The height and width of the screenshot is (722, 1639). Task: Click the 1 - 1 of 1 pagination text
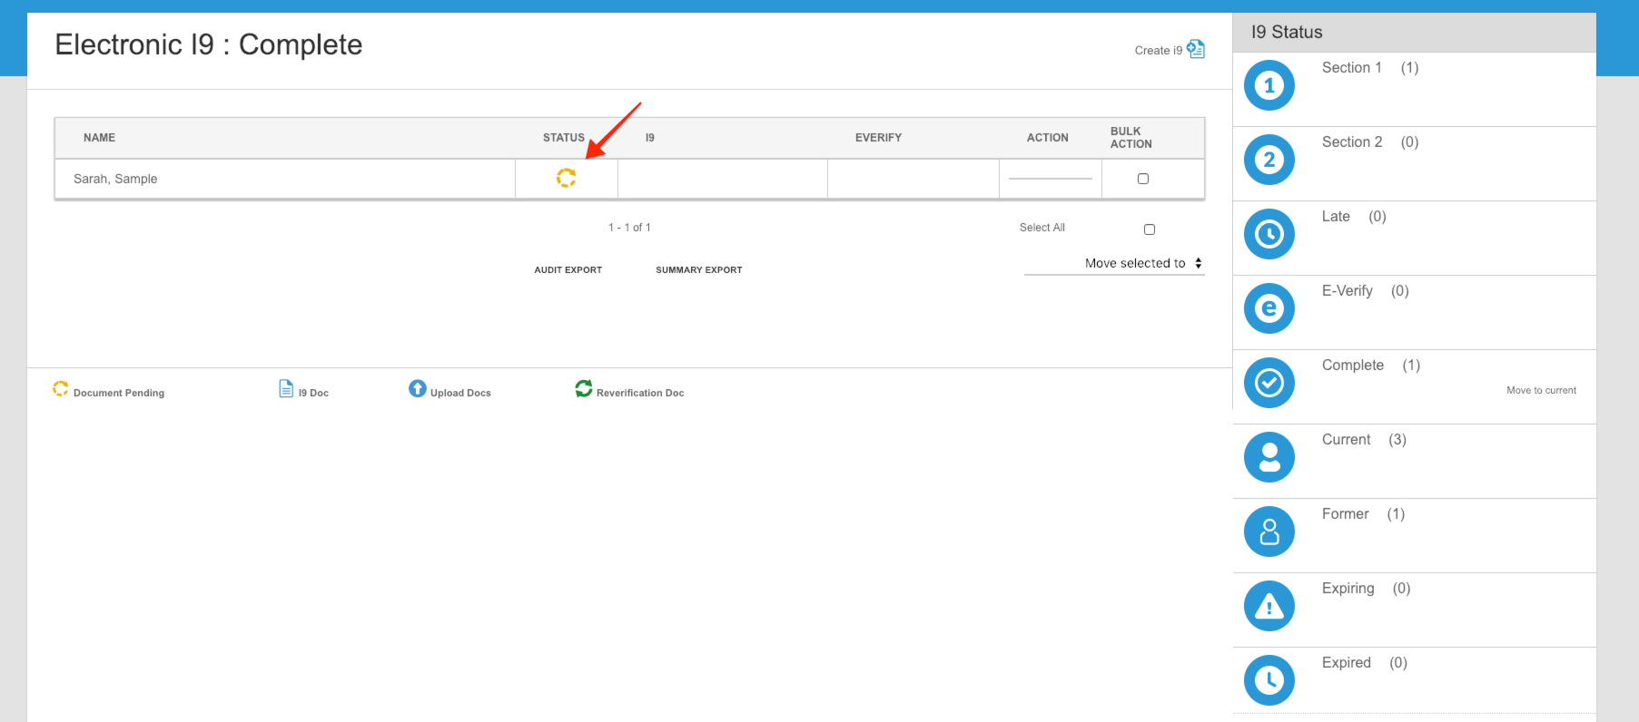629,228
